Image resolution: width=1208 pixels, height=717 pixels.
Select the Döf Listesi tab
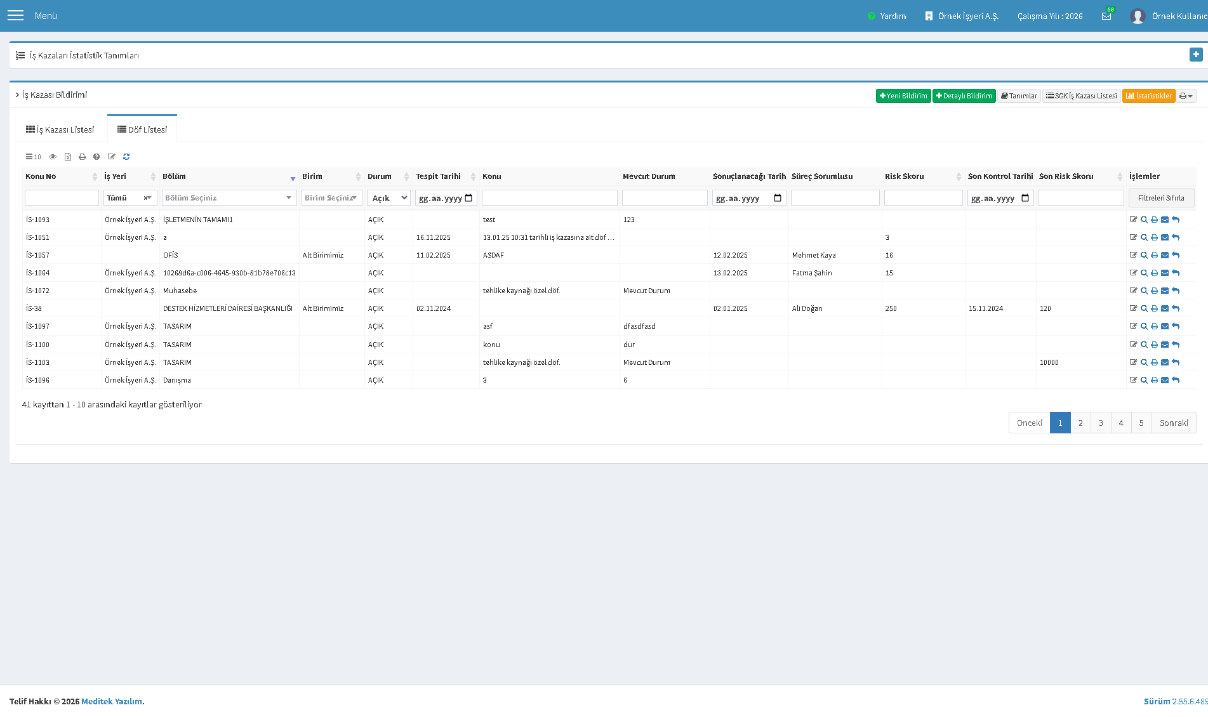142,129
